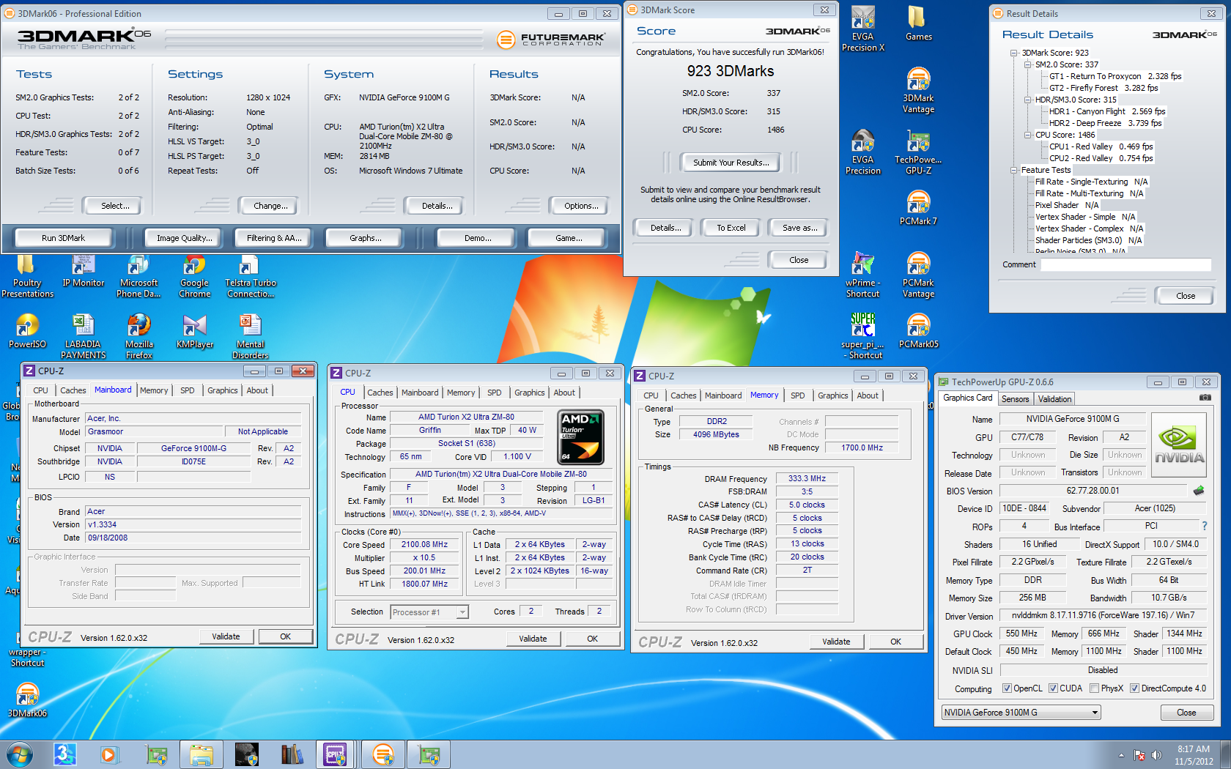Open the super_pi shortcut on desktop
The height and width of the screenshot is (769, 1231).
(x=862, y=337)
